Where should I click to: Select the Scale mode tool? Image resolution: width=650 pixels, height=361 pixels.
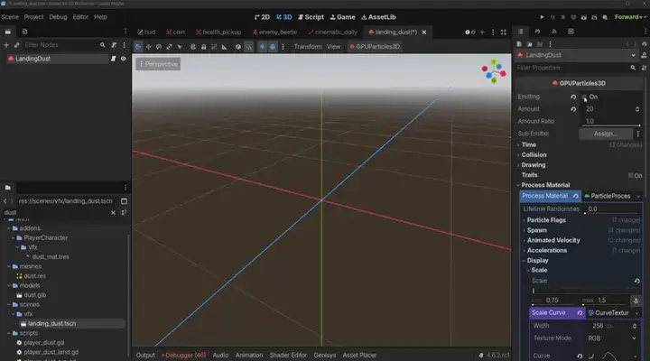[169, 47]
